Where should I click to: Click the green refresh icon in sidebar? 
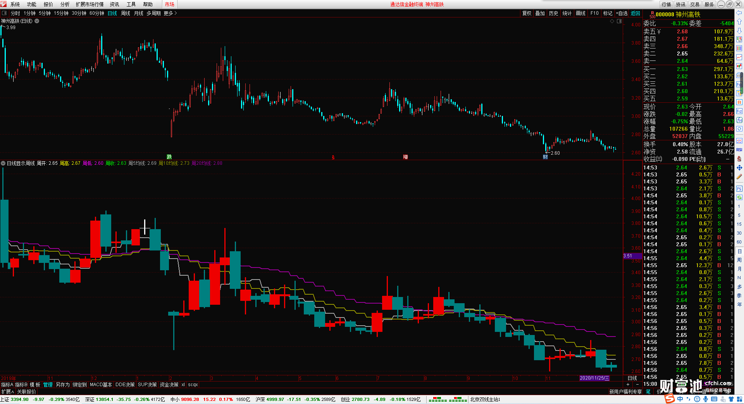[x=739, y=197]
